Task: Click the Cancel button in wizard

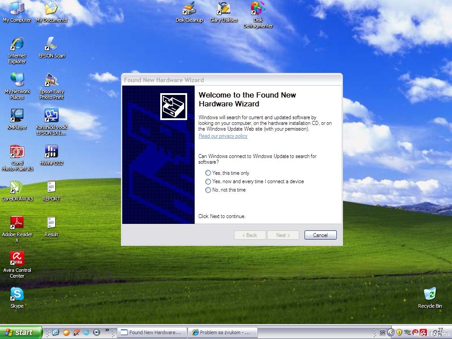Action: coord(320,235)
